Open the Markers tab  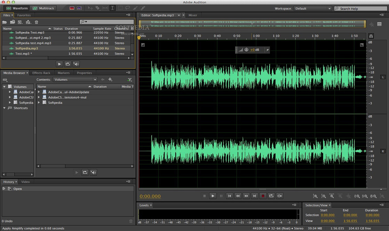[x=64, y=73]
